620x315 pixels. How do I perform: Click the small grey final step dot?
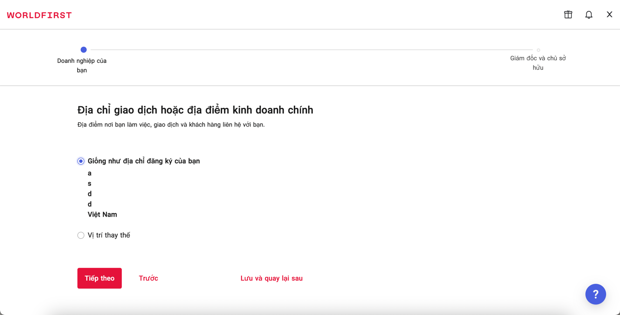pyautogui.click(x=538, y=50)
